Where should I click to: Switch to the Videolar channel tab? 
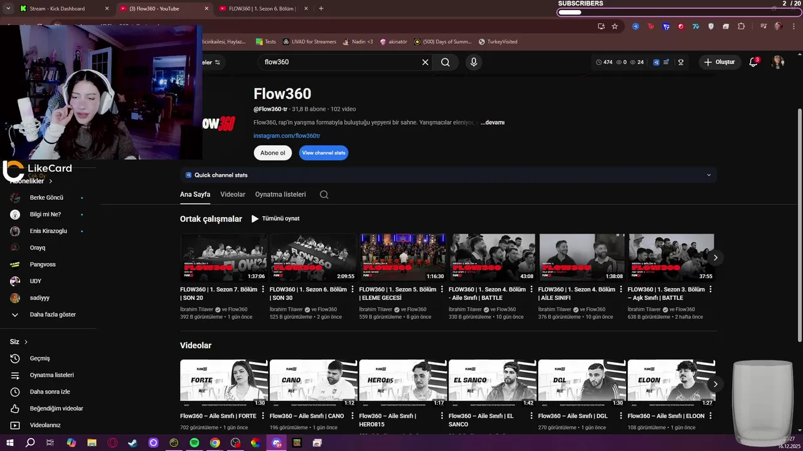click(233, 194)
